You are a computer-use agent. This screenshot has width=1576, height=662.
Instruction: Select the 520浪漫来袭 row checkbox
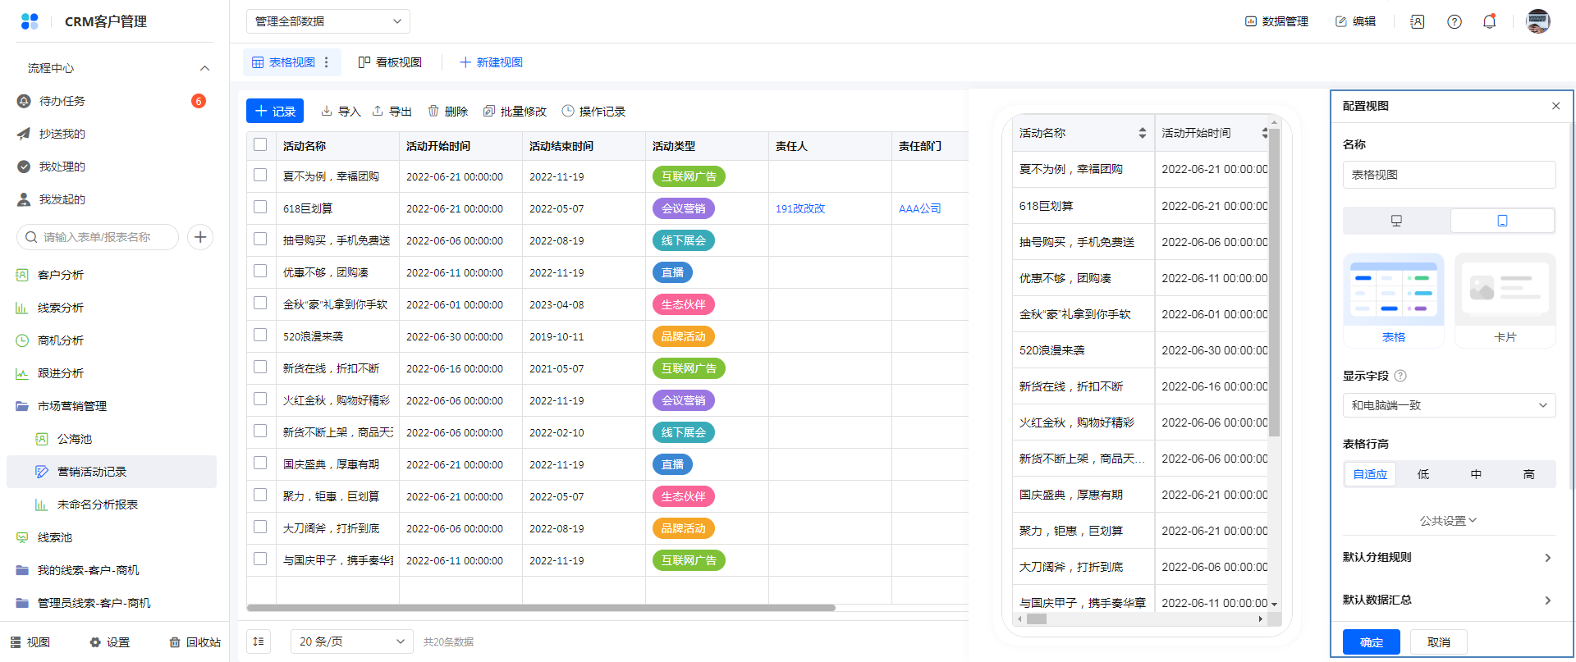[260, 336]
